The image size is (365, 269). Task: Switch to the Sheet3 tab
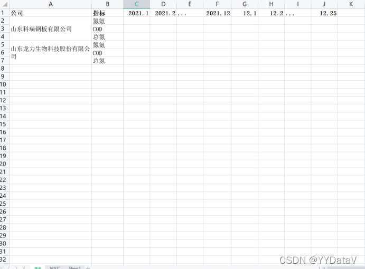(x=74, y=267)
